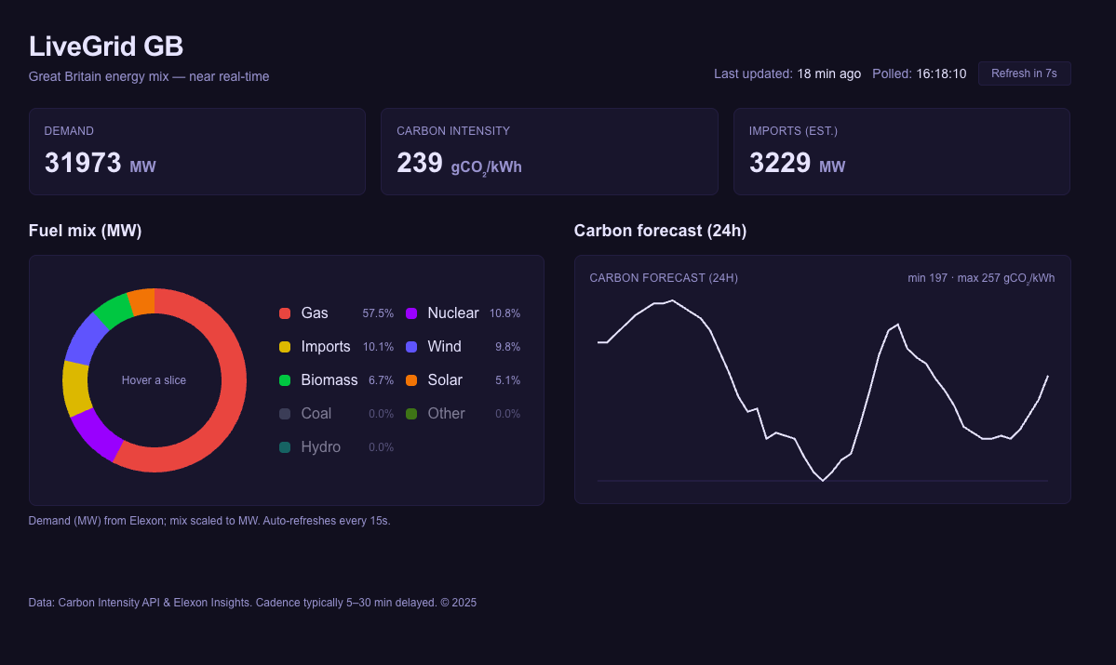Click the LiveGrid GB title

106,47
